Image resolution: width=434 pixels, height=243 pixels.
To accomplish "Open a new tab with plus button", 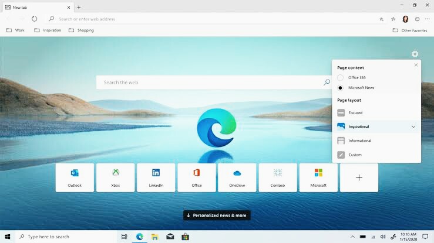I will point(79,8).
